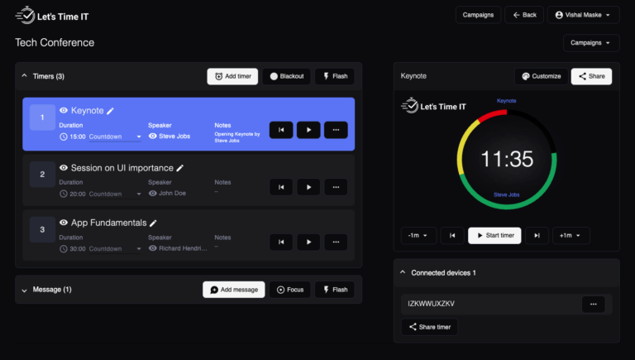The width and height of the screenshot is (635, 360).
Task: Click the Add timer button
Action: click(232, 76)
